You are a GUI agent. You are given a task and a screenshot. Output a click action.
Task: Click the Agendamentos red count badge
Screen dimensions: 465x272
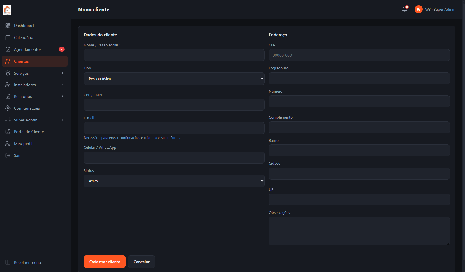click(62, 49)
